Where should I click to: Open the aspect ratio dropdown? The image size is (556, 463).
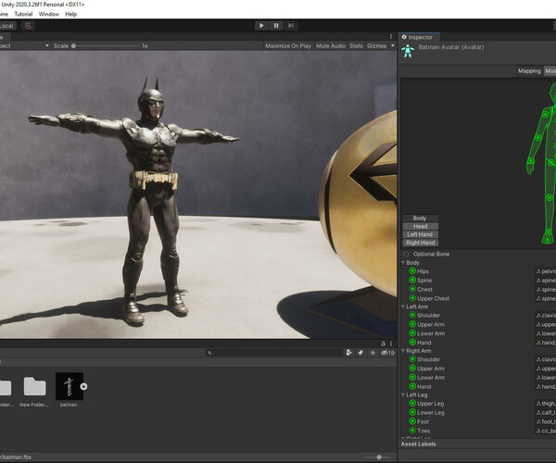point(24,45)
